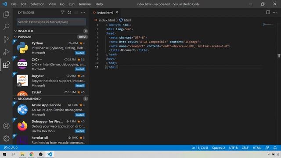
Task: Change HTML language mode
Action: pyautogui.click(x=257, y=148)
